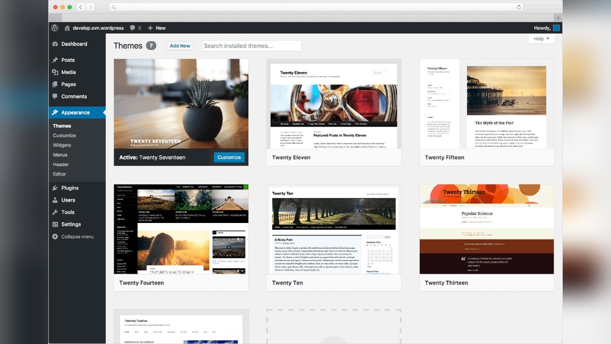611x344 pixels.
Task: Focus the browser address bar
Action: (316, 7)
